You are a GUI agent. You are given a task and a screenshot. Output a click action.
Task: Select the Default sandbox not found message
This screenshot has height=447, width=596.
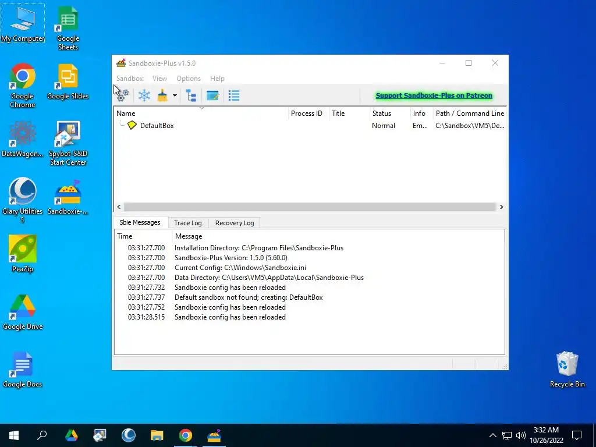click(x=310, y=297)
